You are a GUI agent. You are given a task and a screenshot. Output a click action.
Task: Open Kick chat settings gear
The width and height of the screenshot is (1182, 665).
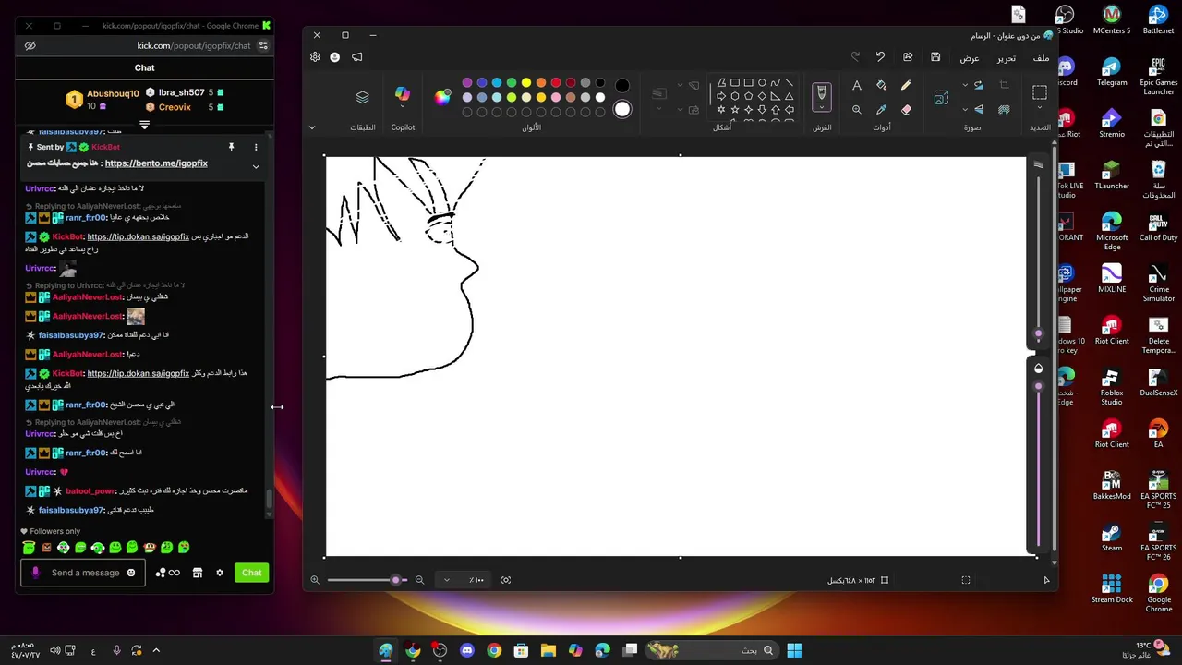(220, 573)
